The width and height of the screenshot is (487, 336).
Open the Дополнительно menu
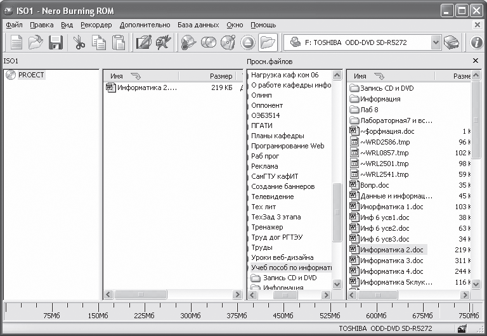145,25
